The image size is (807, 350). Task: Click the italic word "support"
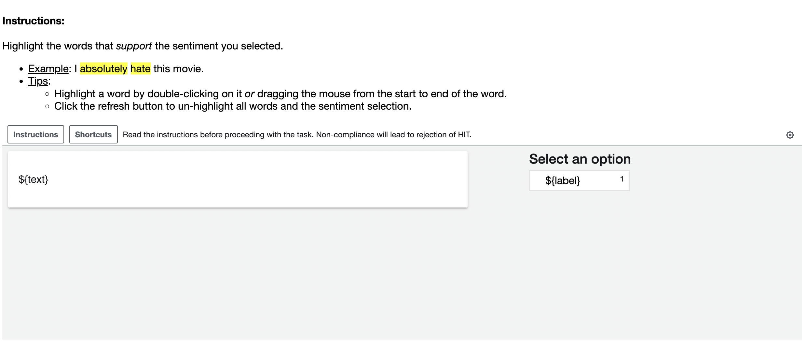[x=134, y=46]
